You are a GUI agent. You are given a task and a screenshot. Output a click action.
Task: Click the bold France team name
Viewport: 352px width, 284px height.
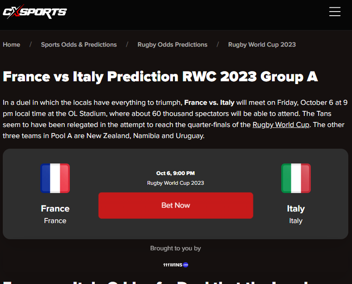point(55,208)
